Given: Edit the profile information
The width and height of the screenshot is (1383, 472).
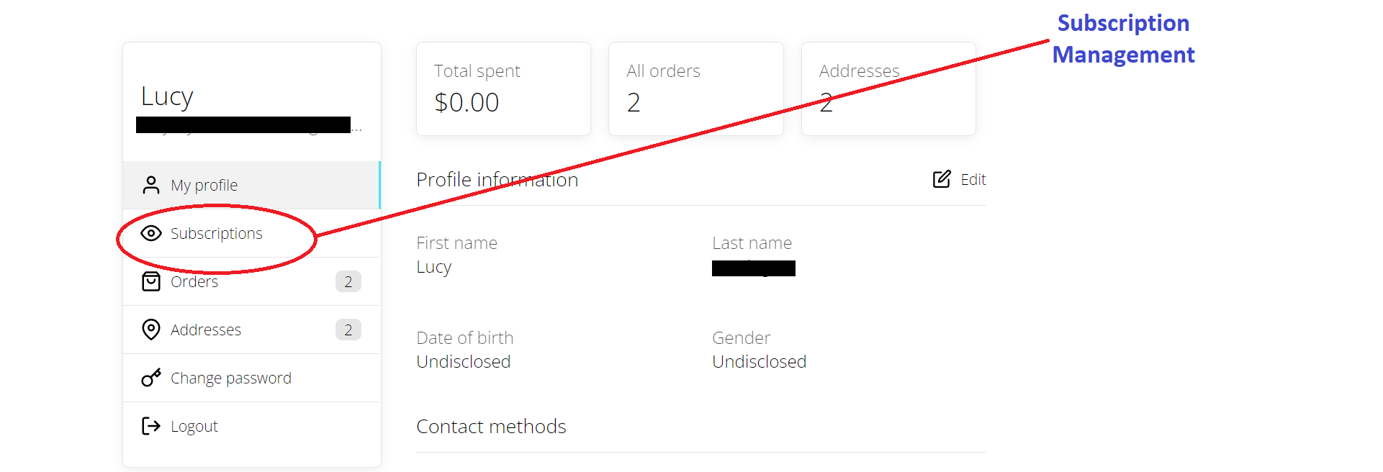Looking at the screenshot, I should click(x=959, y=179).
